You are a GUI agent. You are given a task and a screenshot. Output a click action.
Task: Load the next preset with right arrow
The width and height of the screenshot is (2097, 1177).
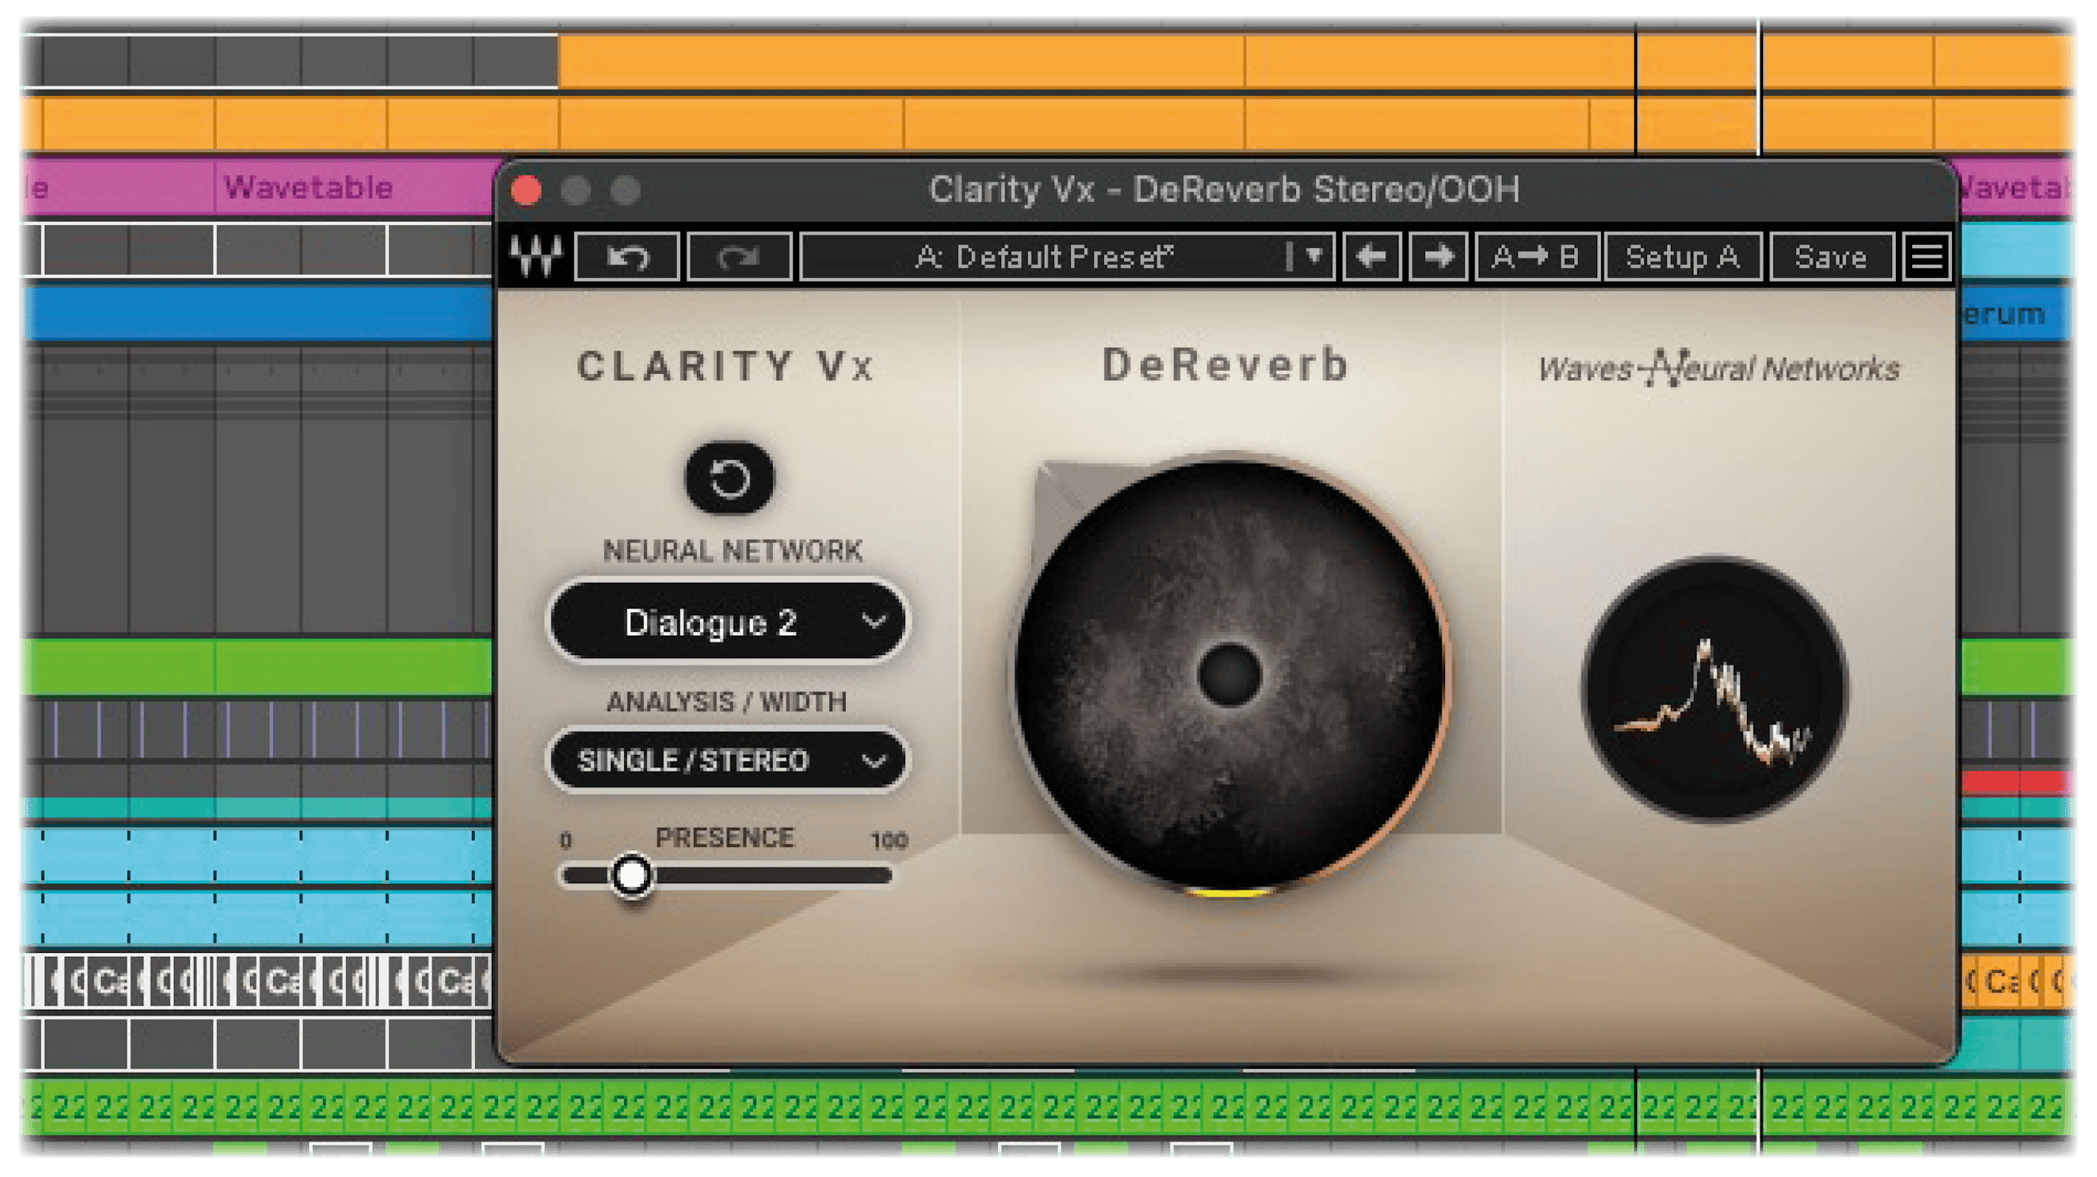coord(1438,257)
